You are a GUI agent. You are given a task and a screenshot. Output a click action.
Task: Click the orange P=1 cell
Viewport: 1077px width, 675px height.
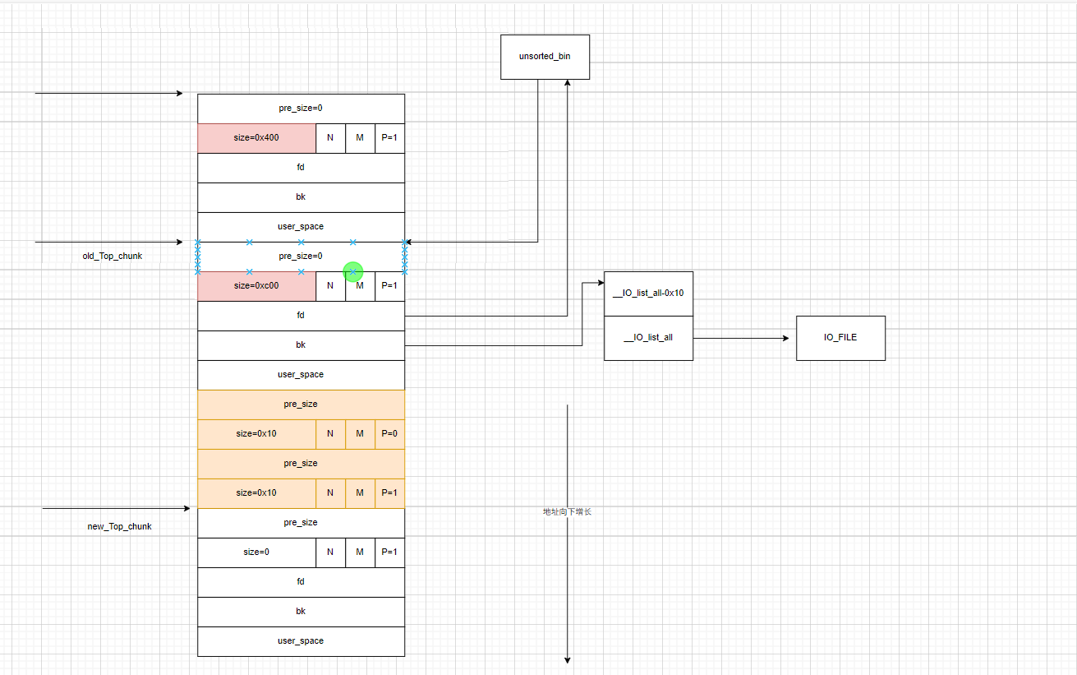pos(389,493)
